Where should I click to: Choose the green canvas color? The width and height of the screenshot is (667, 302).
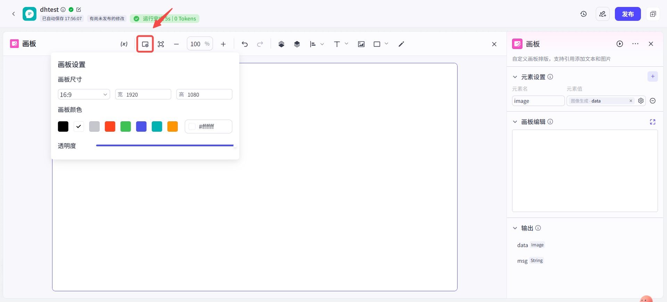point(126,126)
